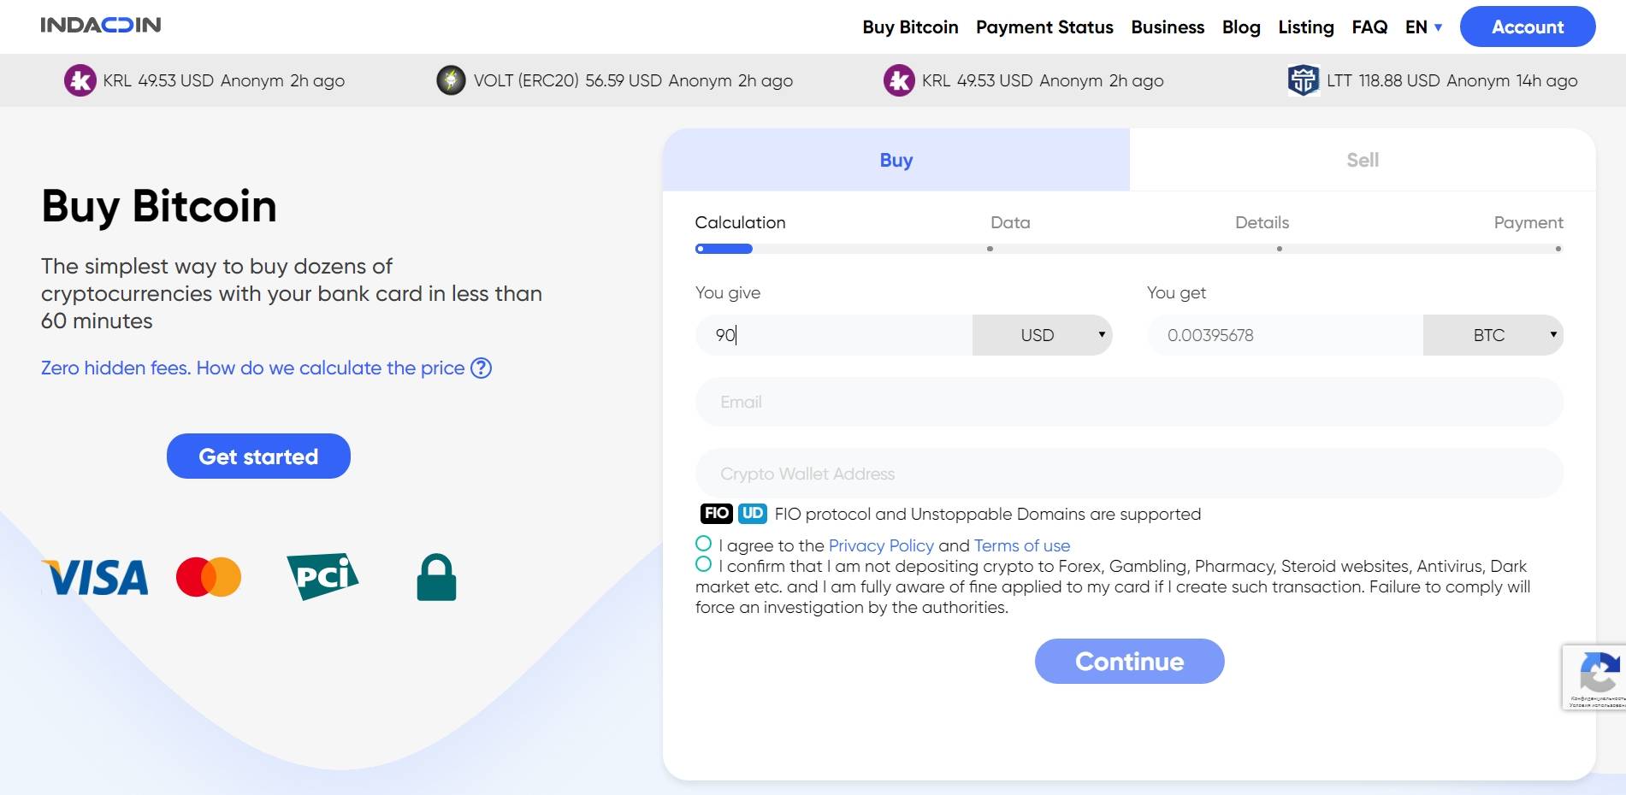Open the Listing page
The width and height of the screenshot is (1626, 795).
point(1306,27)
